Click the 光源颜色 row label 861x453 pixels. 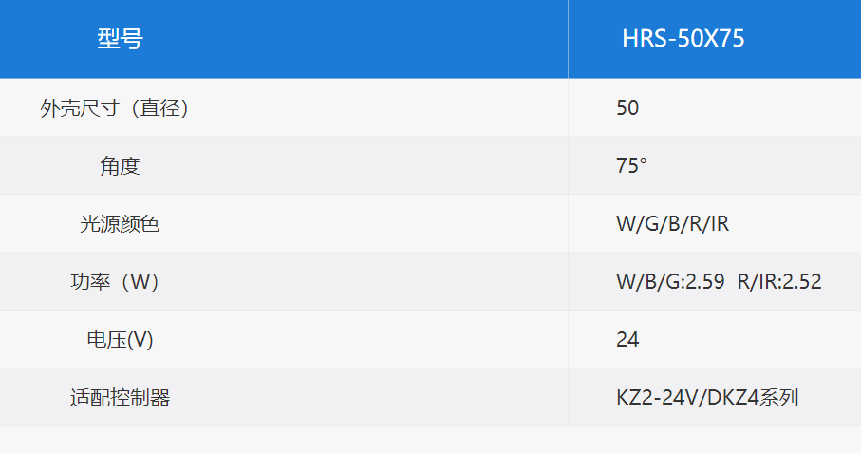pyautogui.click(x=120, y=223)
